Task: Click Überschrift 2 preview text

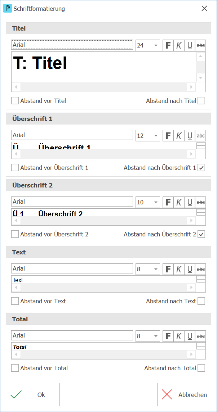Action: (48, 213)
